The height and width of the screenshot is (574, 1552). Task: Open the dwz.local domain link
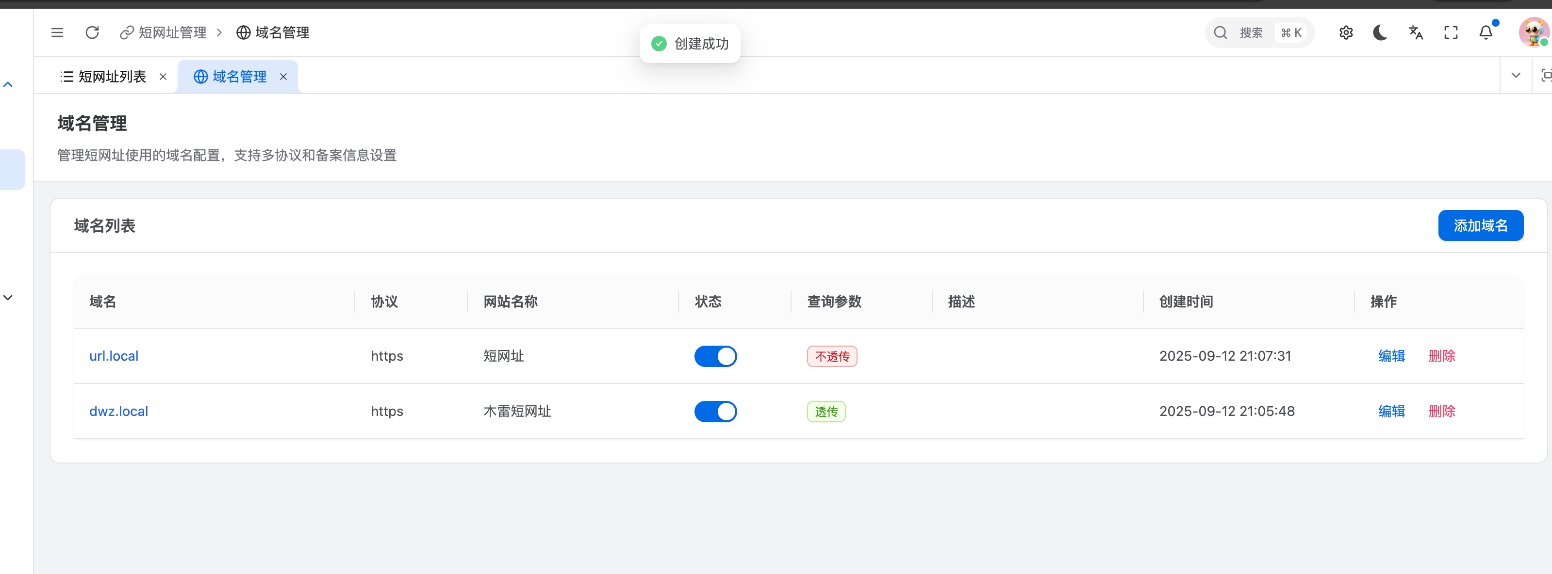click(x=119, y=412)
